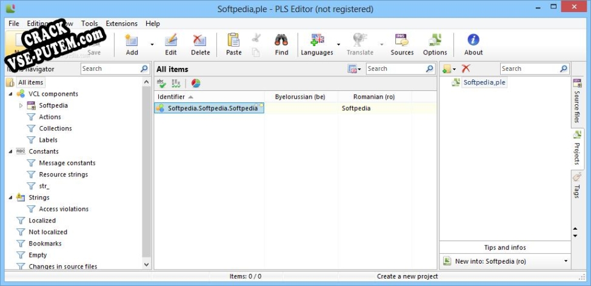Click navigator scrollbar down arrow
591x286 pixels.
point(147,265)
